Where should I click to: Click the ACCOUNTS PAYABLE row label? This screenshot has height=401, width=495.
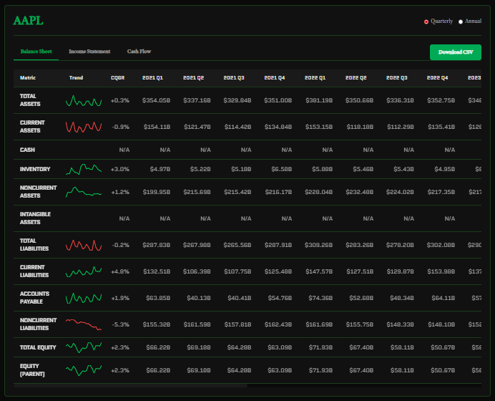pos(34,298)
